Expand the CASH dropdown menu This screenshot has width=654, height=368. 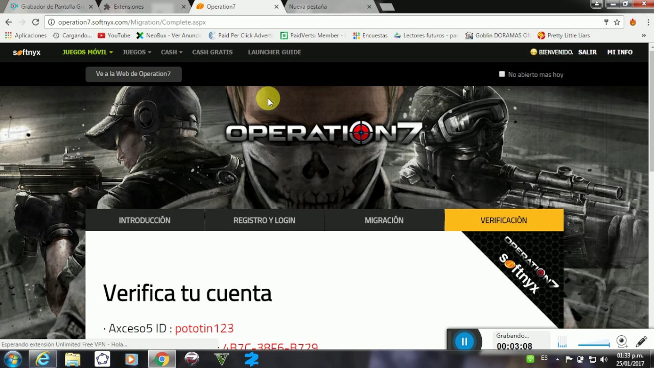coord(172,52)
